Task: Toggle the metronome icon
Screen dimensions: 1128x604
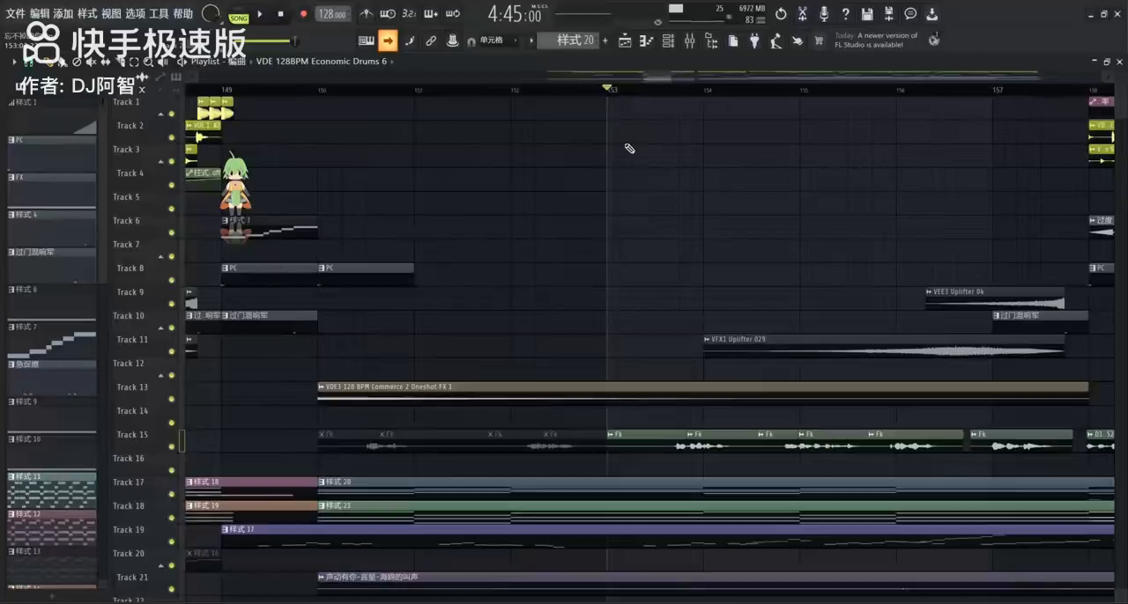Action: tap(367, 14)
